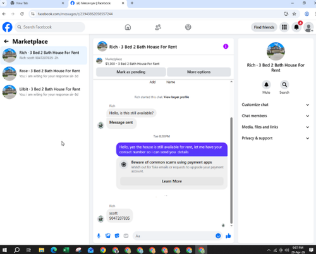Screen dimensions: 316x254
Task: Open Windows notification center icon
Action: [x=311, y=250]
